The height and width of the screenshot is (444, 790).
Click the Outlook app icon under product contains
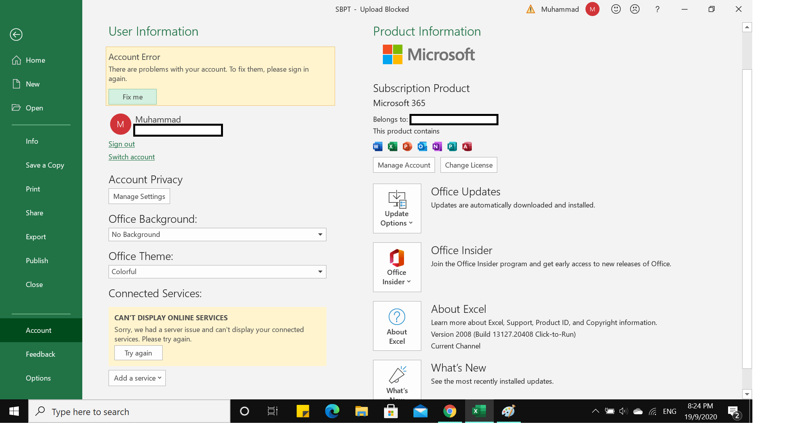click(422, 146)
